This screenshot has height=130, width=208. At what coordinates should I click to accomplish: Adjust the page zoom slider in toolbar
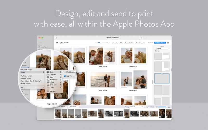click(x=102, y=43)
